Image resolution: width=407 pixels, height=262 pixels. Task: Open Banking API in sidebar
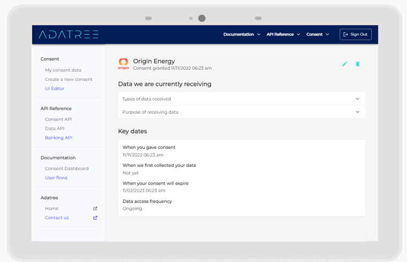59,138
